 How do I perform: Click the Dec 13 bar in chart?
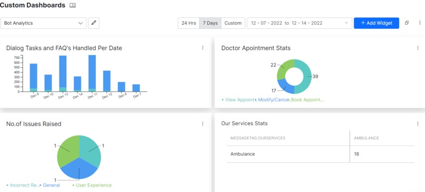[63, 74]
